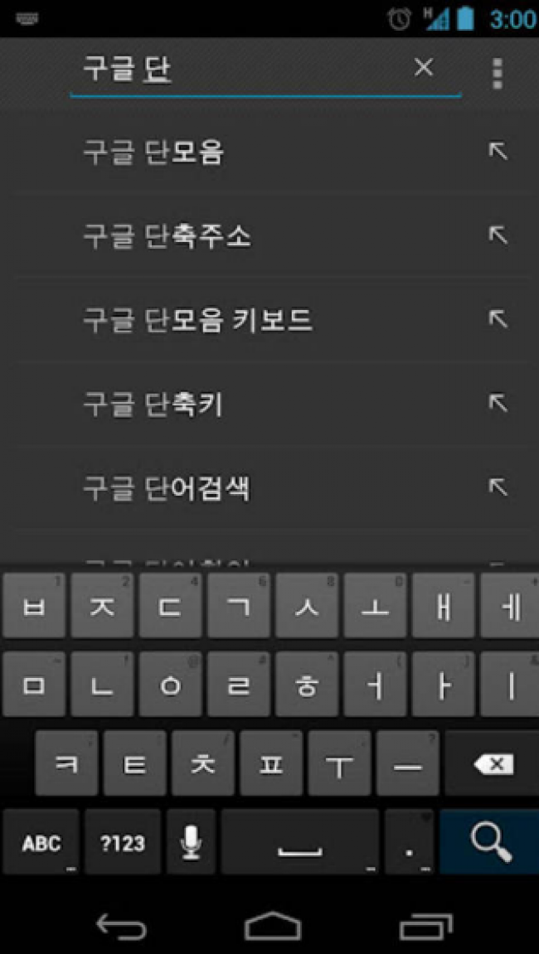Image resolution: width=539 pixels, height=954 pixels.
Task: Open the three-dot overflow menu
Action: pos(498,75)
